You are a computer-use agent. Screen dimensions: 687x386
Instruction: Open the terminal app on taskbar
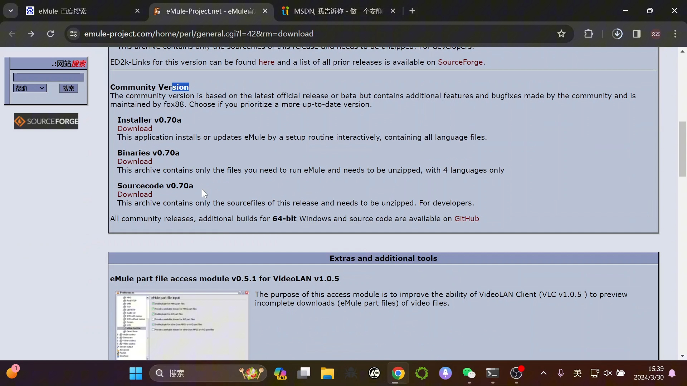tap(493, 373)
